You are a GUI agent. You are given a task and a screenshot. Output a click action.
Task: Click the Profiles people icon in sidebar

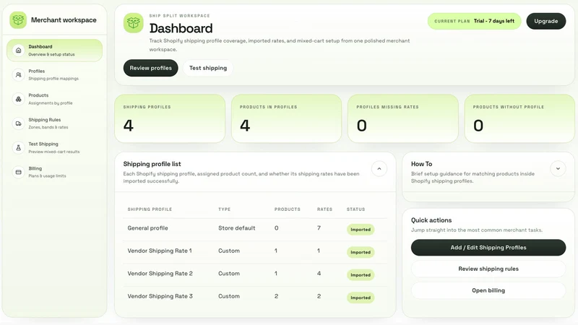pyautogui.click(x=19, y=75)
